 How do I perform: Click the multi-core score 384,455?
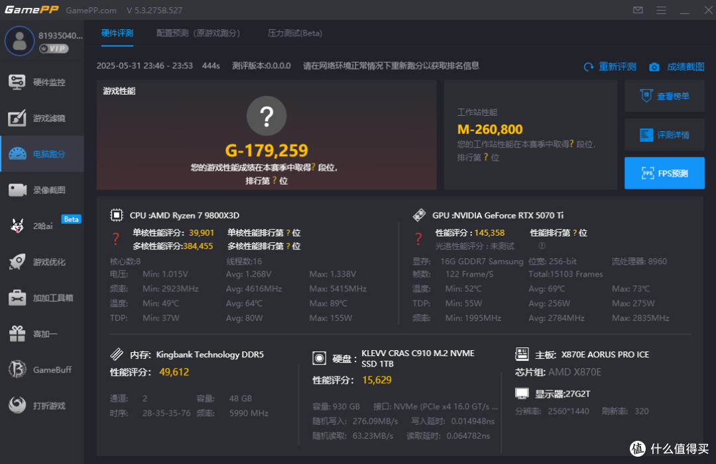[198, 246]
